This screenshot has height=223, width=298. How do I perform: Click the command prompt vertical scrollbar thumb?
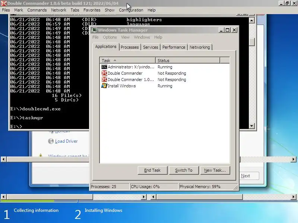252,42
